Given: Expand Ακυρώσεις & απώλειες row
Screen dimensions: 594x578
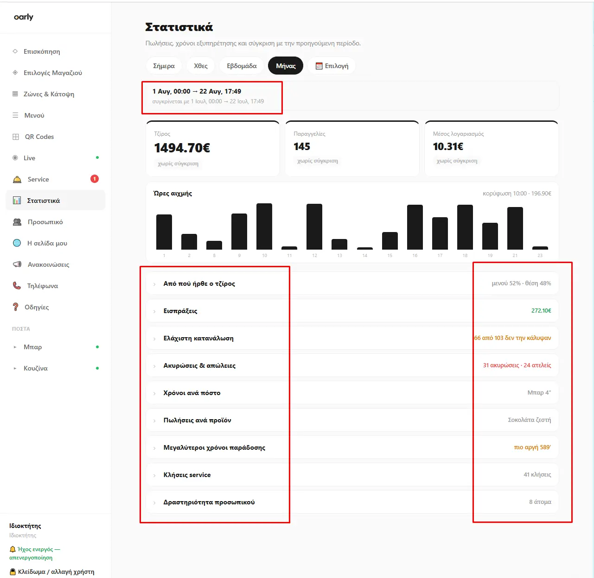Looking at the screenshot, I should point(352,365).
